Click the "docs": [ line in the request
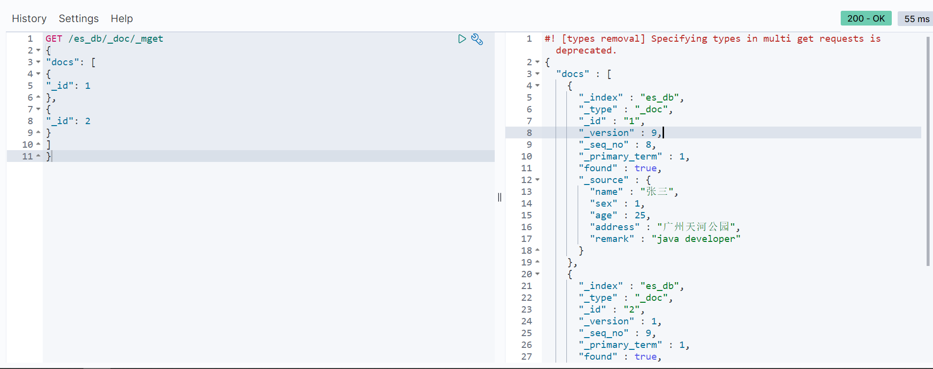The height and width of the screenshot is (369, 933). 71,62
